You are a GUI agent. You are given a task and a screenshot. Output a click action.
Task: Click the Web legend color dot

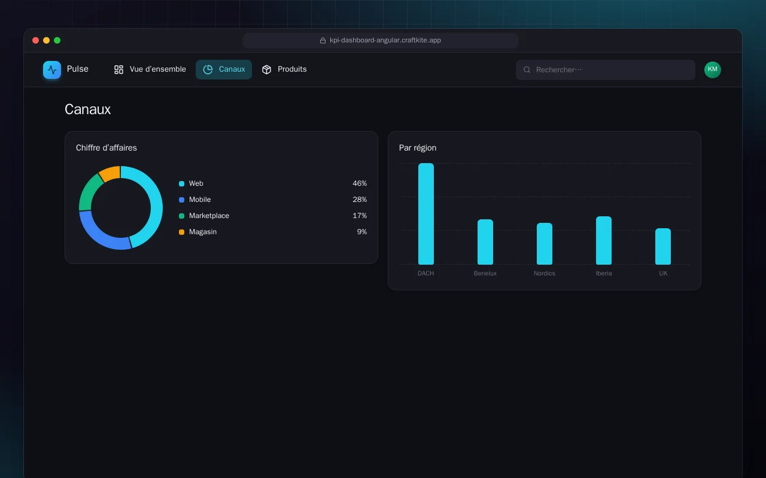[181, 183]
